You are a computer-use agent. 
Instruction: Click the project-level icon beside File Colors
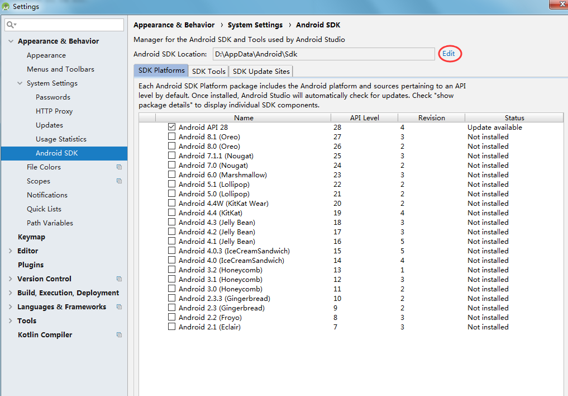(118, 167)
